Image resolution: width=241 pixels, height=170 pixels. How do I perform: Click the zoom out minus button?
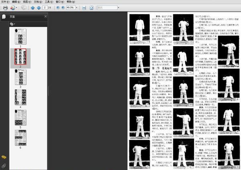(58, 8)
